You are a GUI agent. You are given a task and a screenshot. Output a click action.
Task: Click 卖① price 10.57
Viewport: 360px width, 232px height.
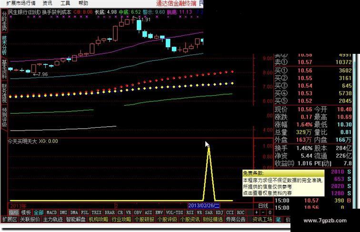(305, 62)
